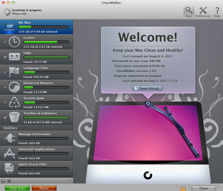Toggle the Universal Binaries checkbox

(5, 87)
